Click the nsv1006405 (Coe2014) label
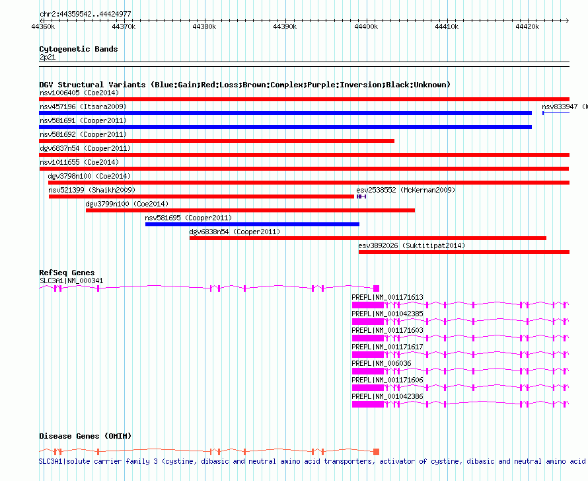 click(79, 93)
